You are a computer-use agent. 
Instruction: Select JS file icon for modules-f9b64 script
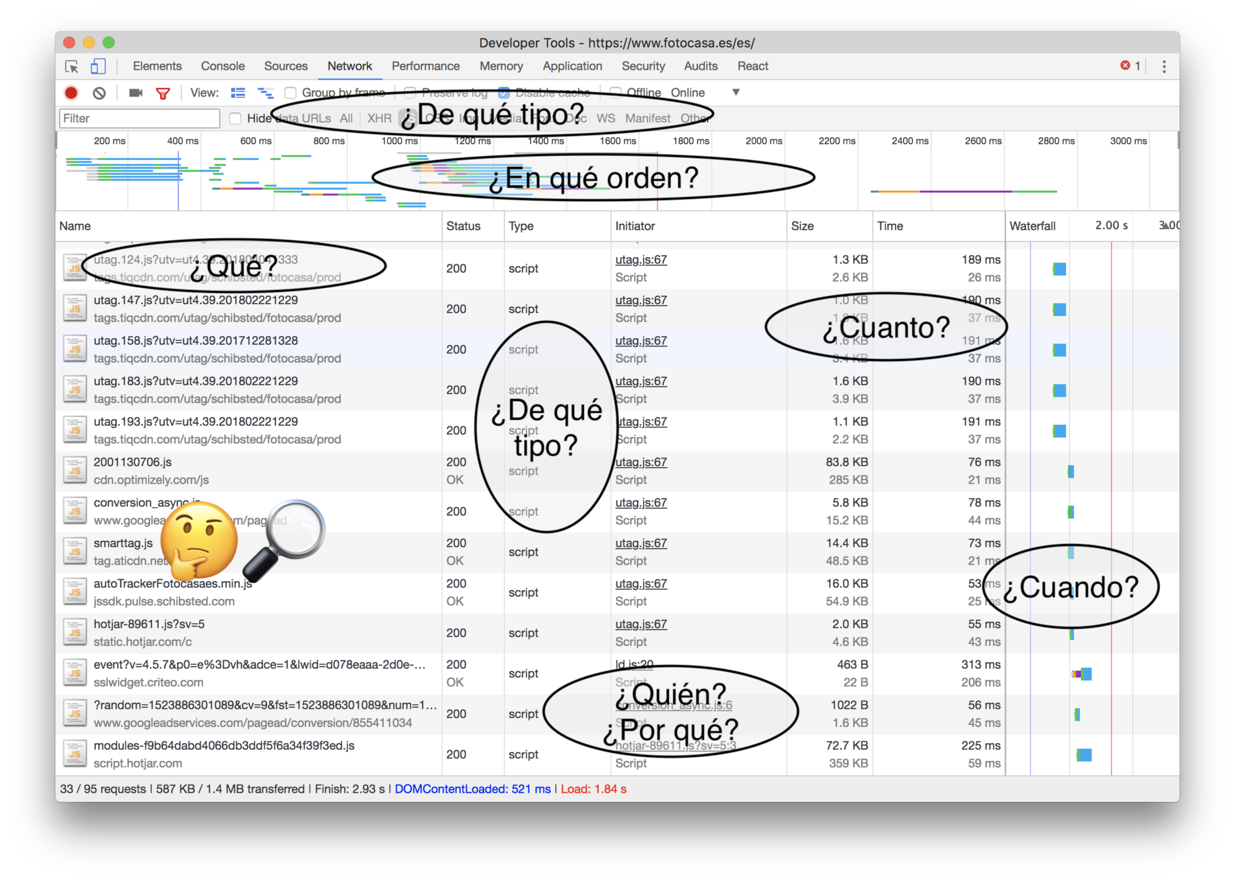(75, 754)
